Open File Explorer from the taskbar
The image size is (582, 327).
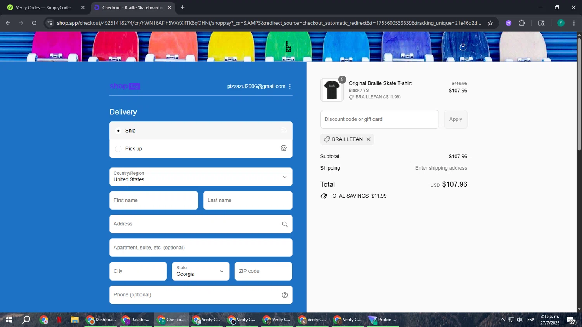[75, 320]
